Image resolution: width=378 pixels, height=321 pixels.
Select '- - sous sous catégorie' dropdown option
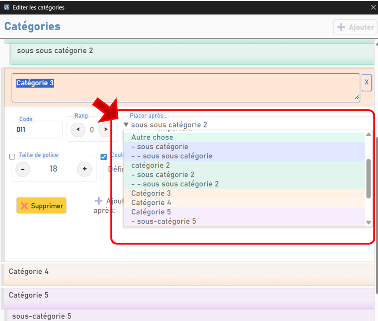click(x=244, y=156)
